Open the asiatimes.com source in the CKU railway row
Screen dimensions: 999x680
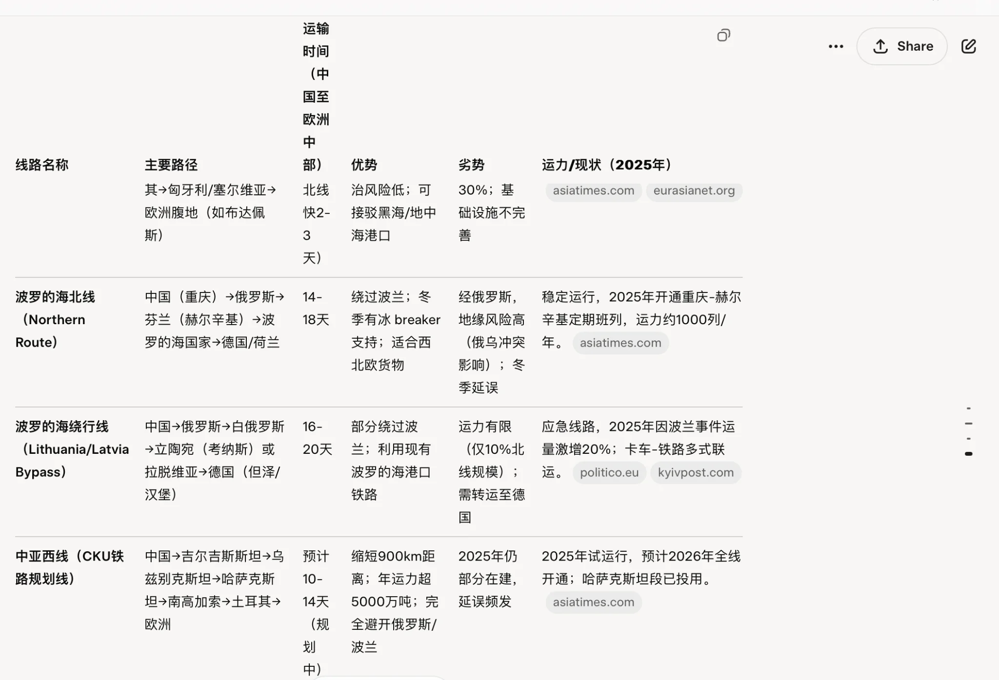click(x=593, y=602)
